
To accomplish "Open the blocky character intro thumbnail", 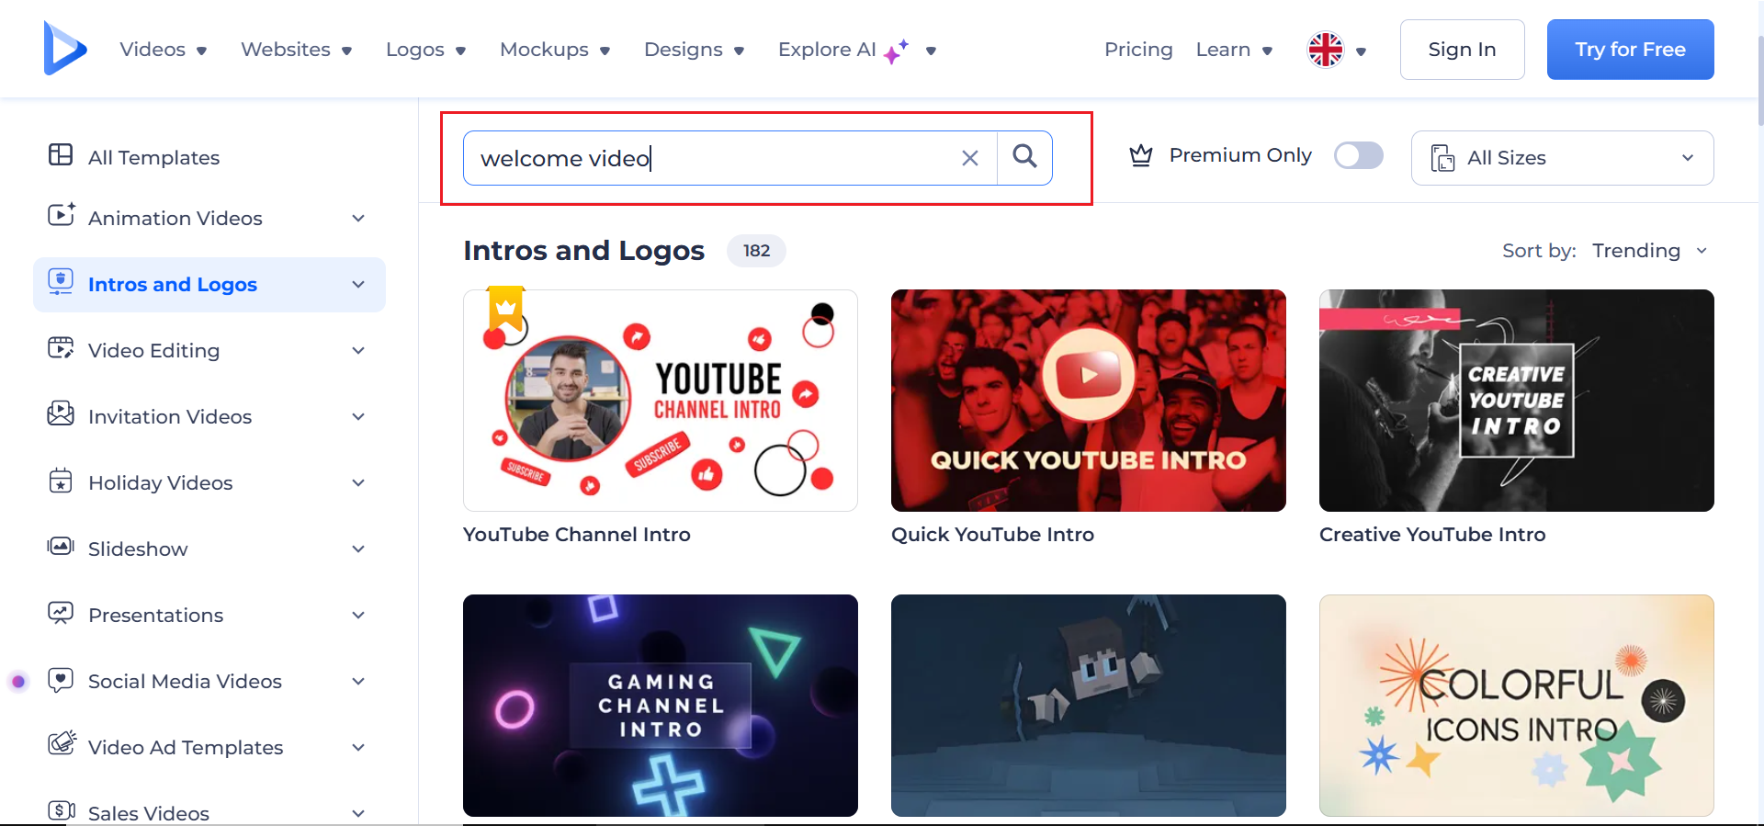I will coord(1089,706).
